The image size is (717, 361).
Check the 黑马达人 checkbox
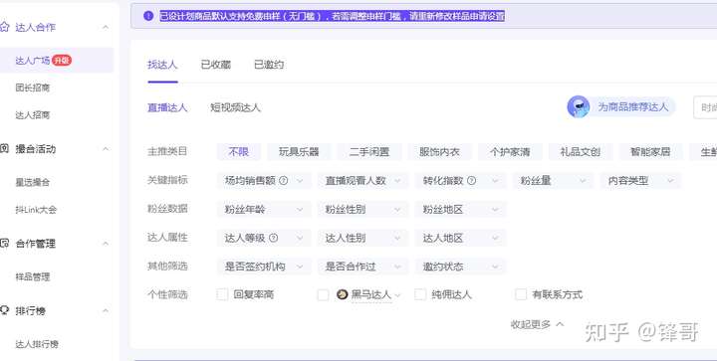coord(323,294)
